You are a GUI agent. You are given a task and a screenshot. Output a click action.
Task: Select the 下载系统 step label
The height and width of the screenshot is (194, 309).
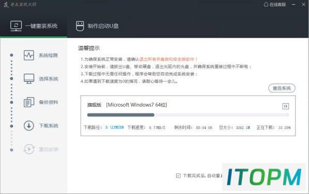[49, 125]
